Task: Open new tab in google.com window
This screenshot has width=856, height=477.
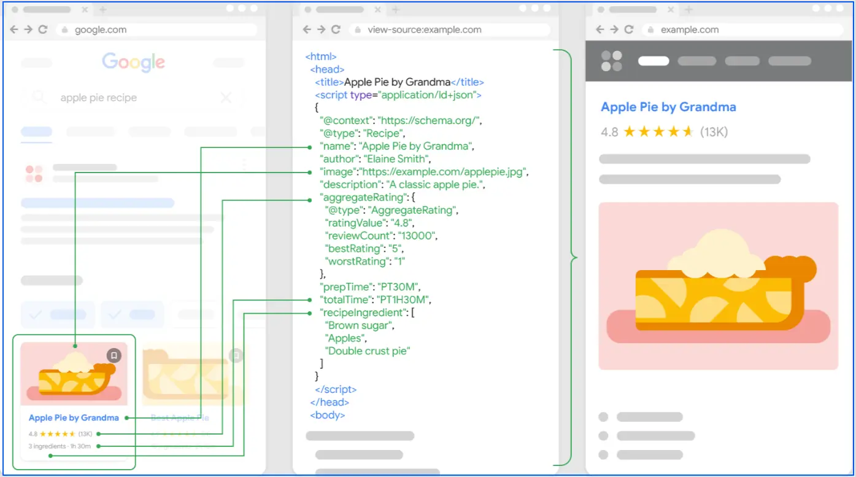Action: [x=102, y=10]
